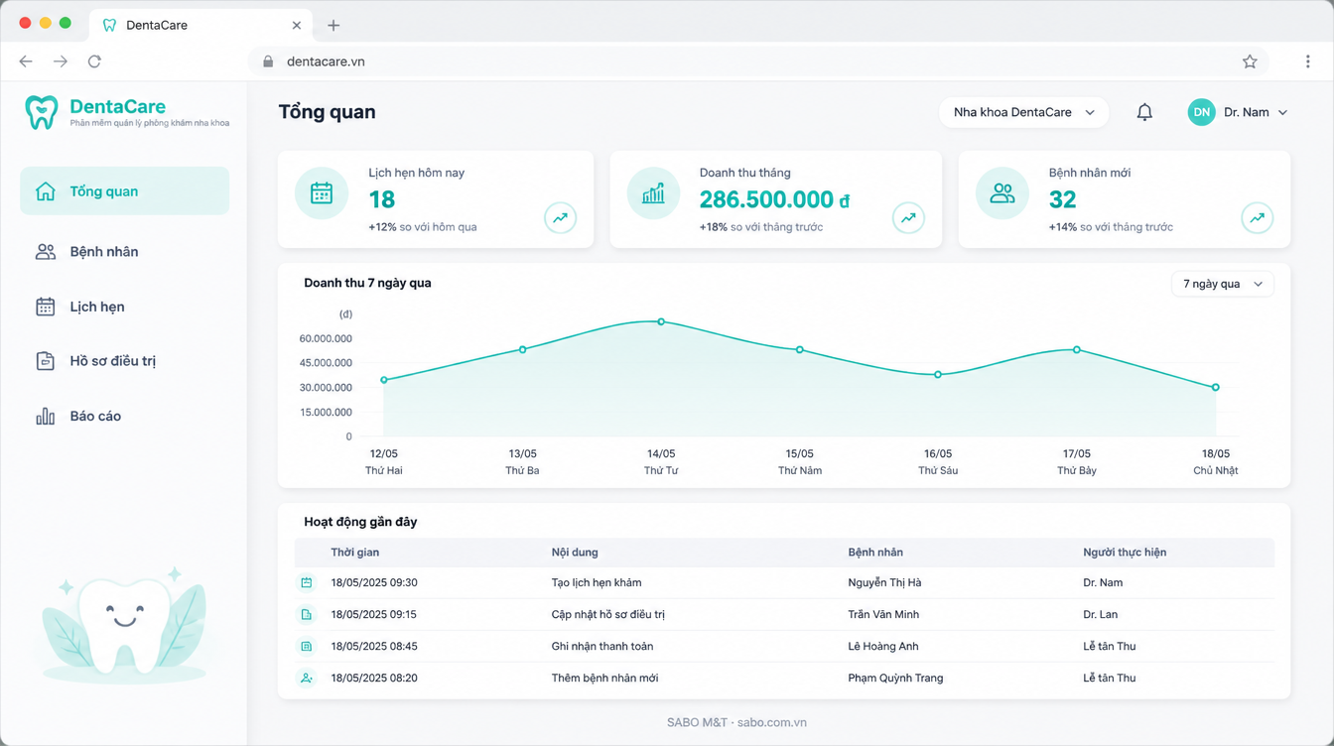Click the 18/05/2025 09:30 timestamp
This screenshot has height=746, width=1334.
click(x=374, y=583)
